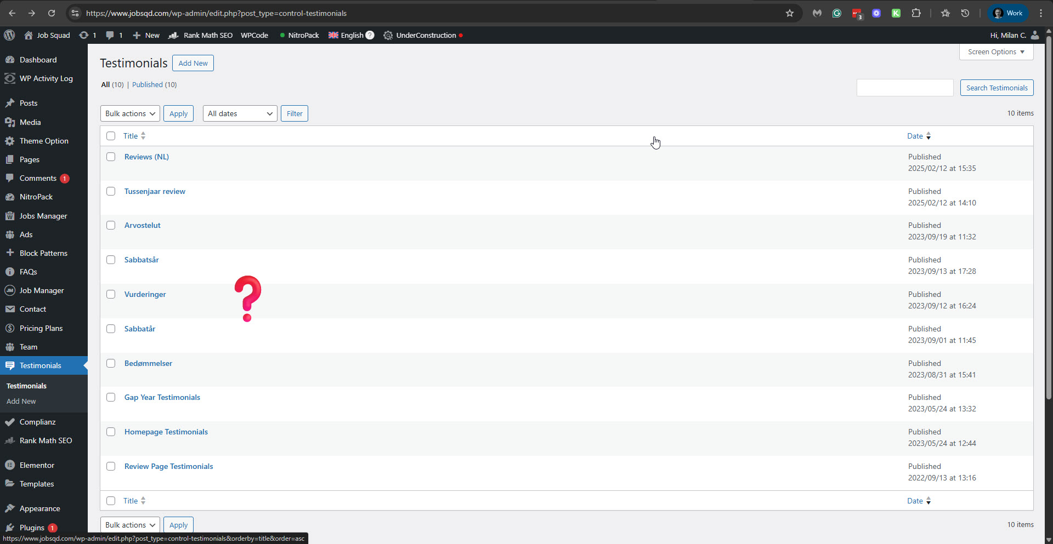The height and width of the screenshot is (544, 1053).
Task: Click the Add New button beside heading
Action: [x=193, y=63]
